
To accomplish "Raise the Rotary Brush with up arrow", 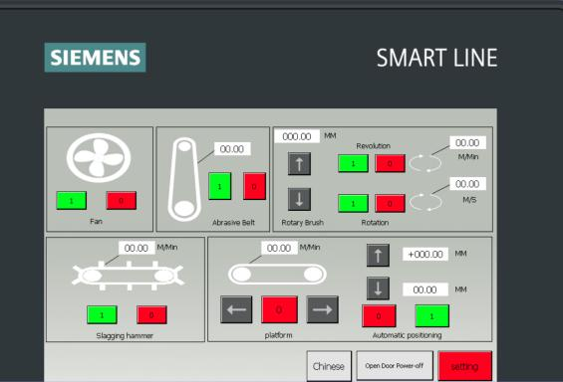I will coord(300,164).
